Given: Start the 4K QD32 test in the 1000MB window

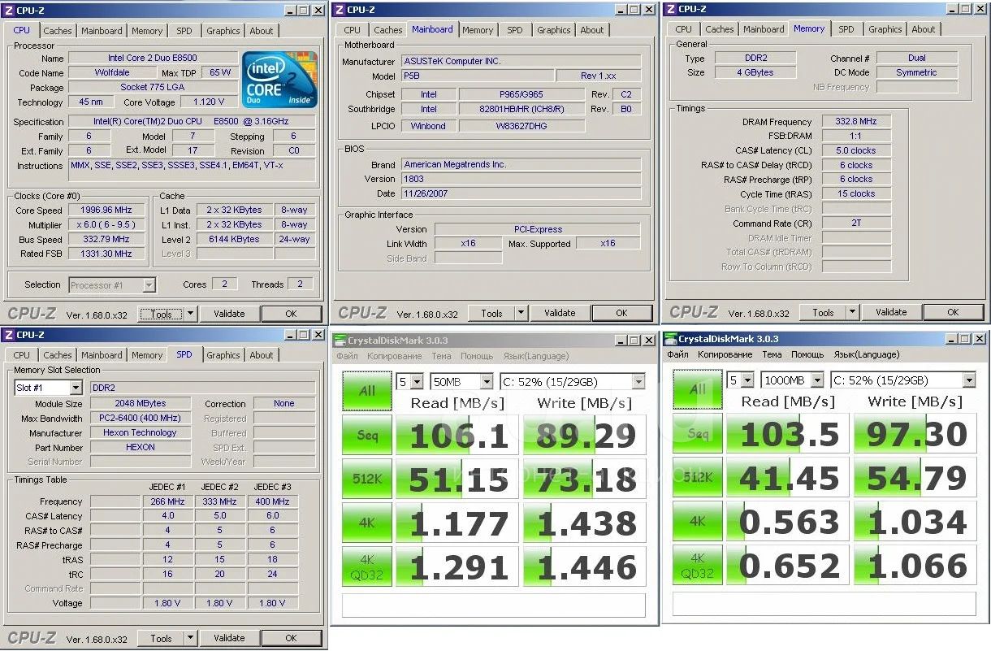Looking at the screenshot, I should coord(698,565).
